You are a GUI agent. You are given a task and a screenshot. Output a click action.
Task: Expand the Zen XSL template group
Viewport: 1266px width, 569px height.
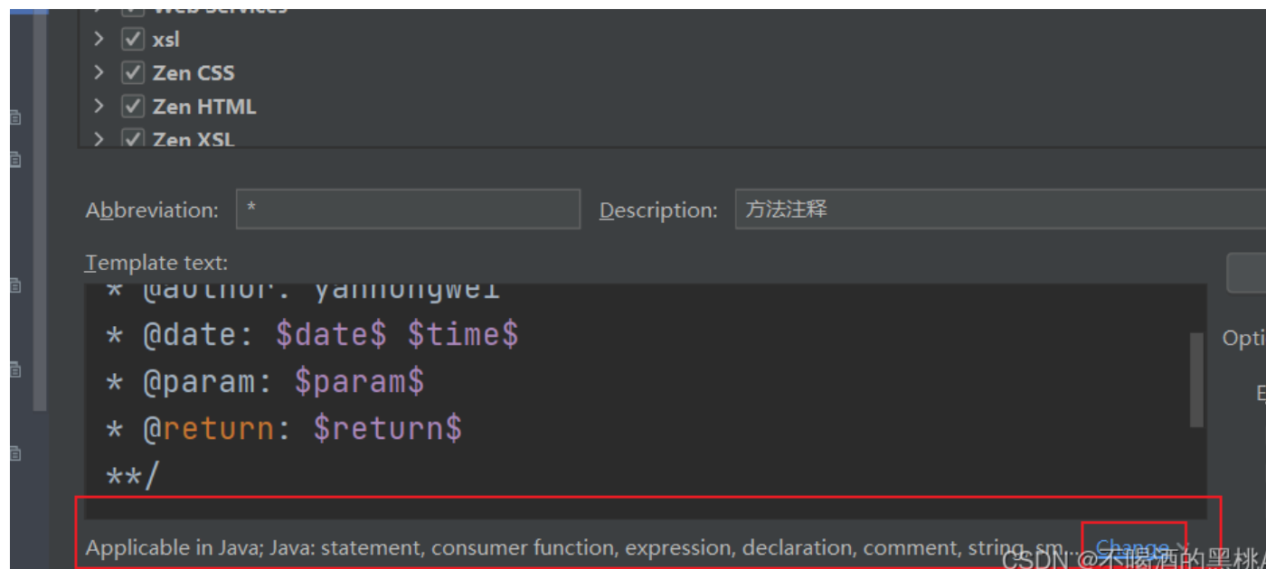click(99, 139)
